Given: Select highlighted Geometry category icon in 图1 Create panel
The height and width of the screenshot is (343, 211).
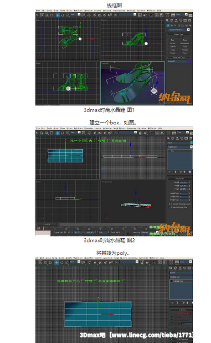Looking at the screenshot, I should click(x=168, y=26).
